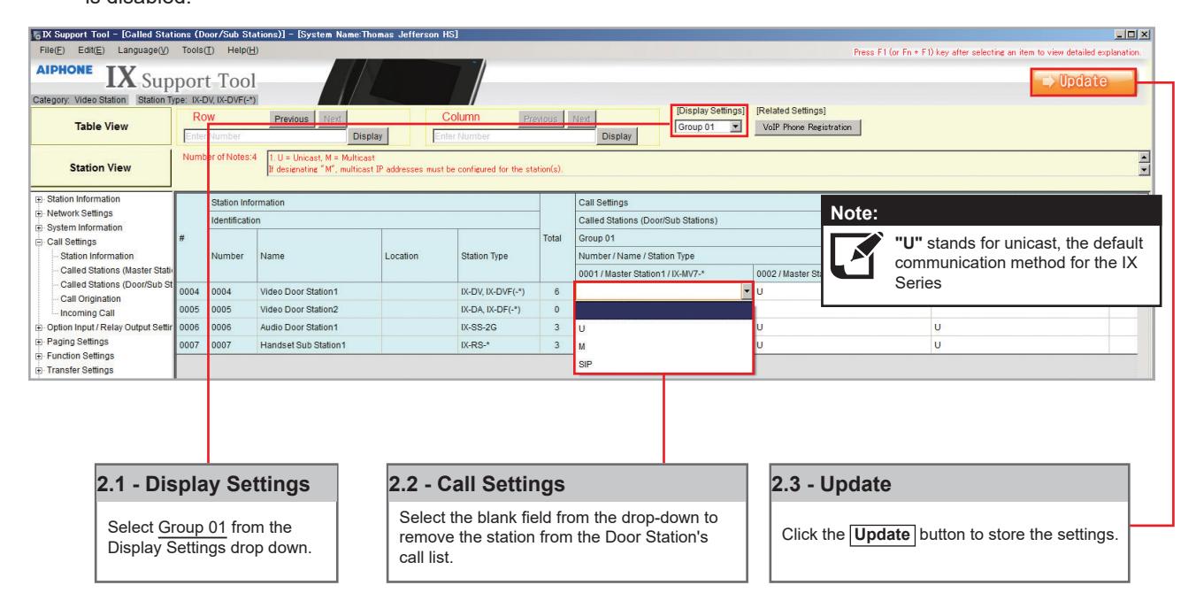Choose SIP in the open dropdown list
The height and width of the screenshot is (616, 1196).
click(663, 363)
